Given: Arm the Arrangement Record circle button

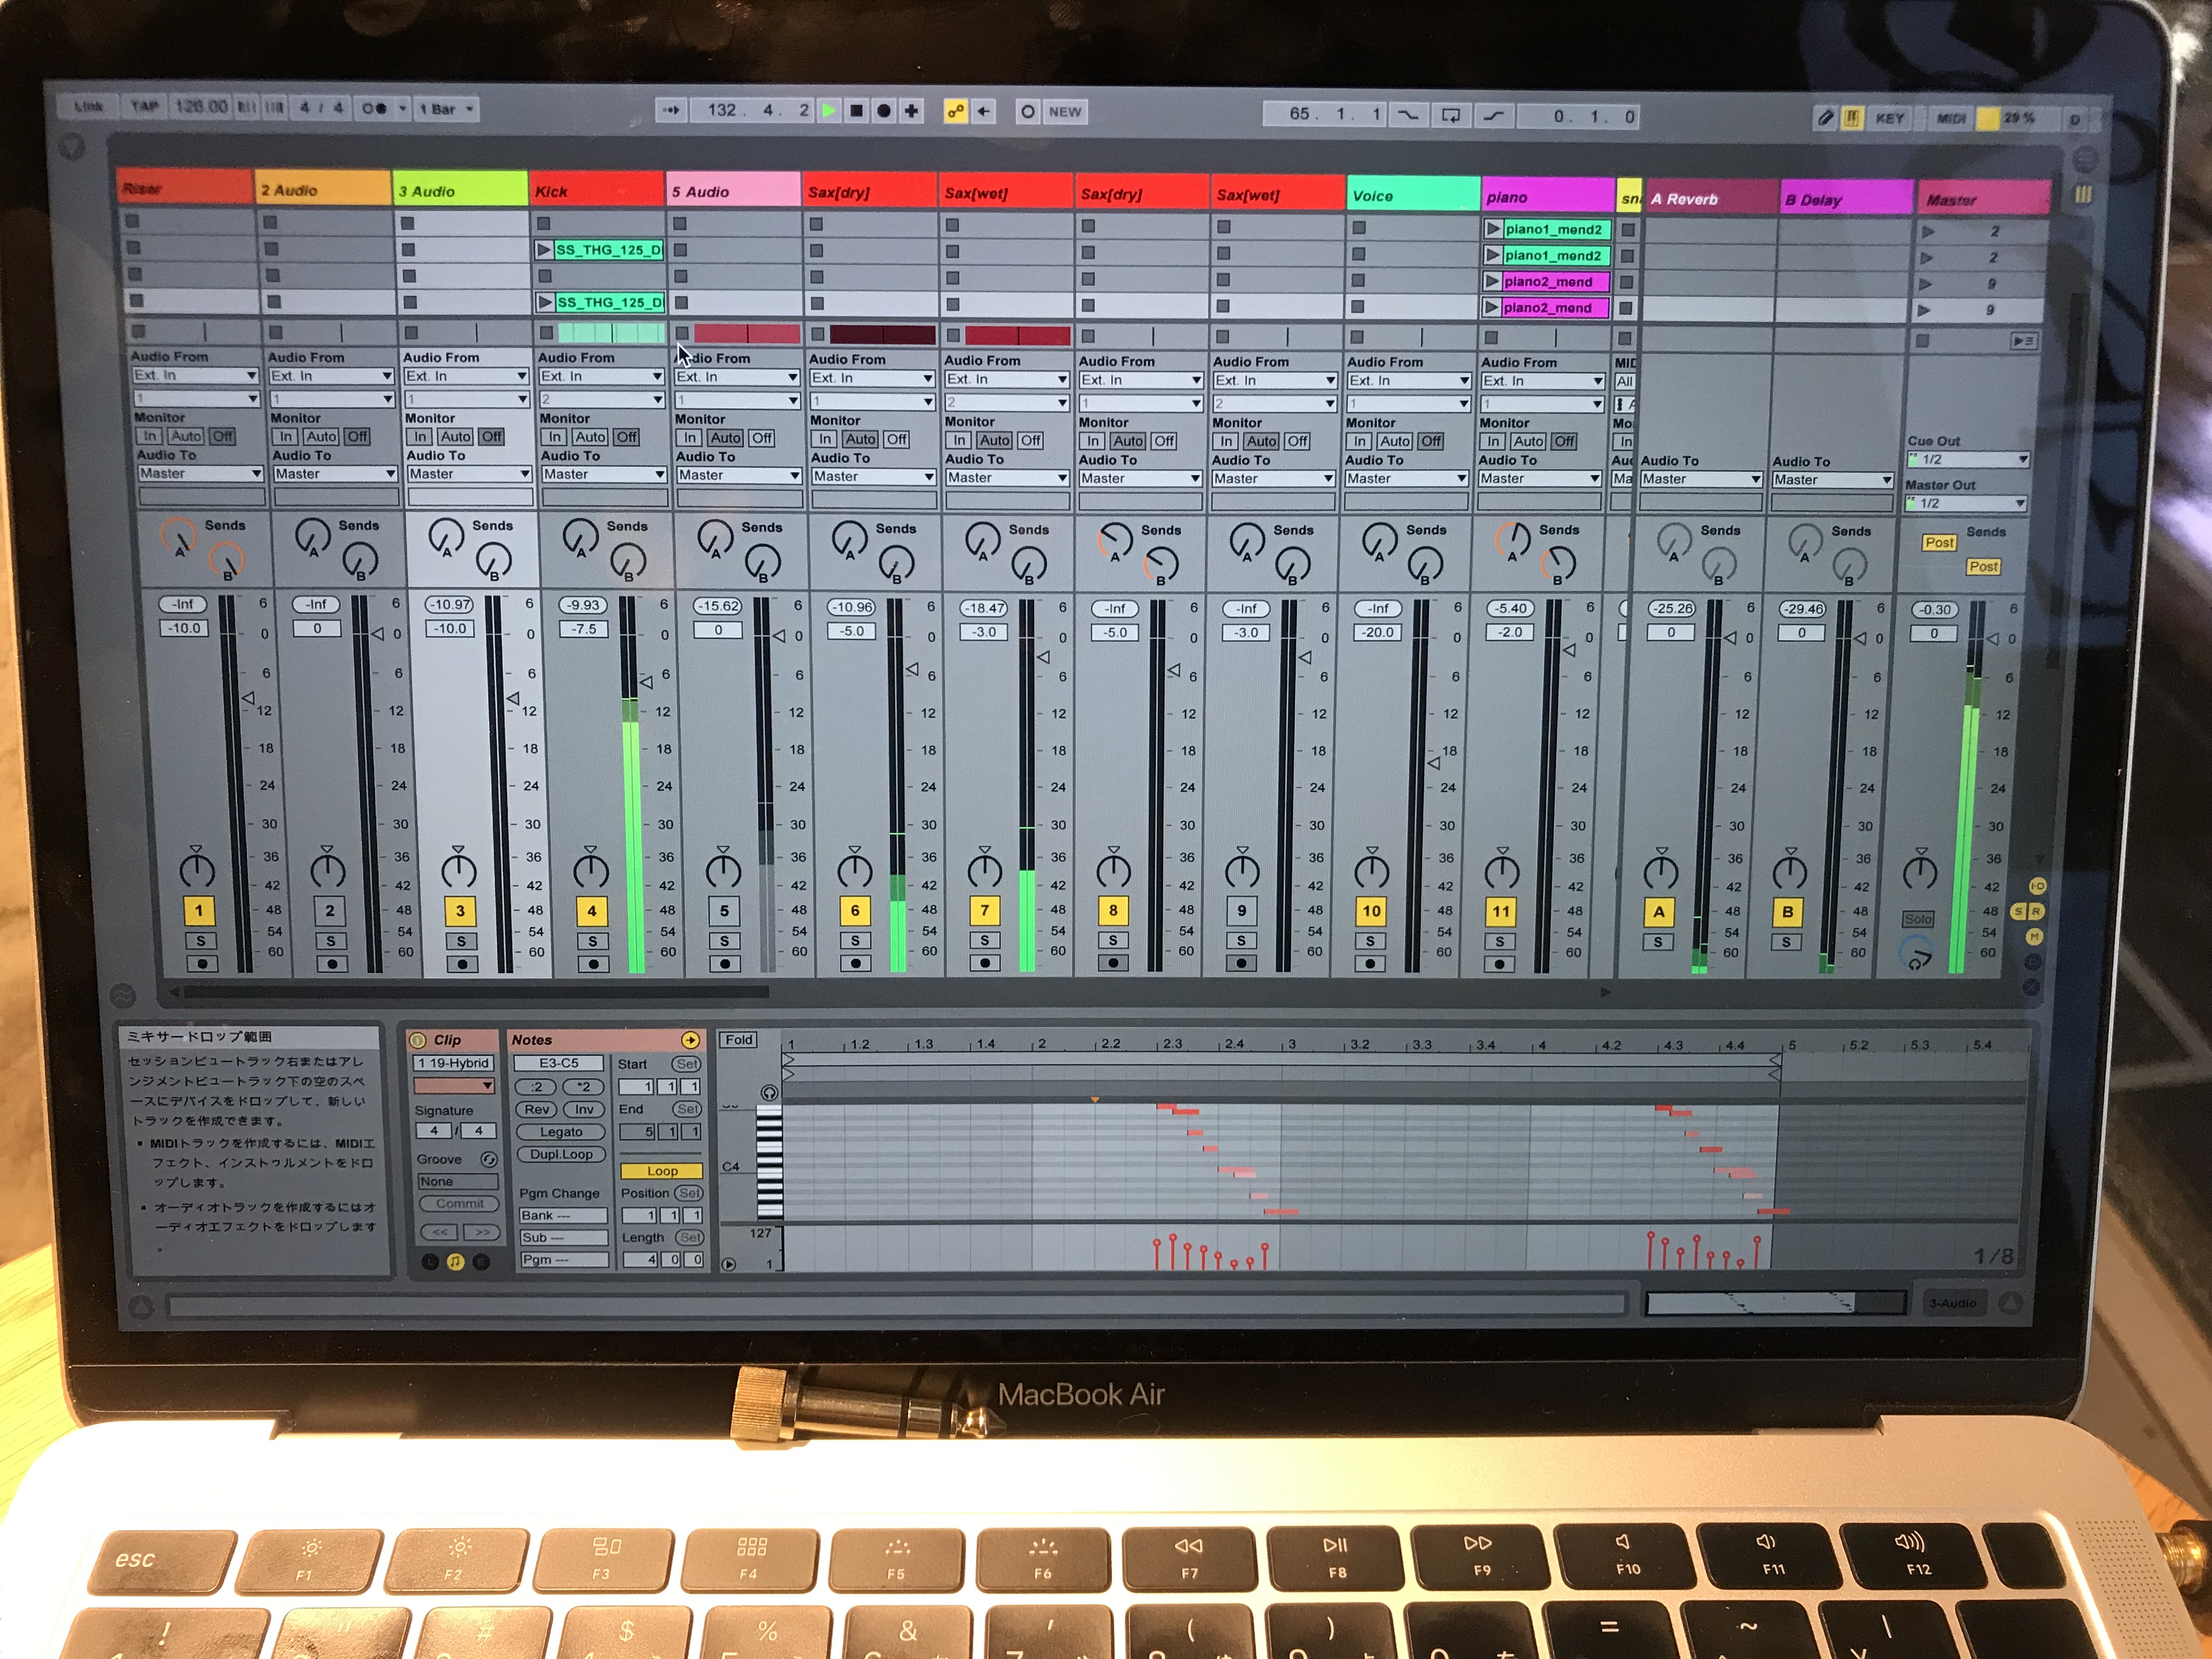Looking at the screenshot, I should click(x=884, y=111).
